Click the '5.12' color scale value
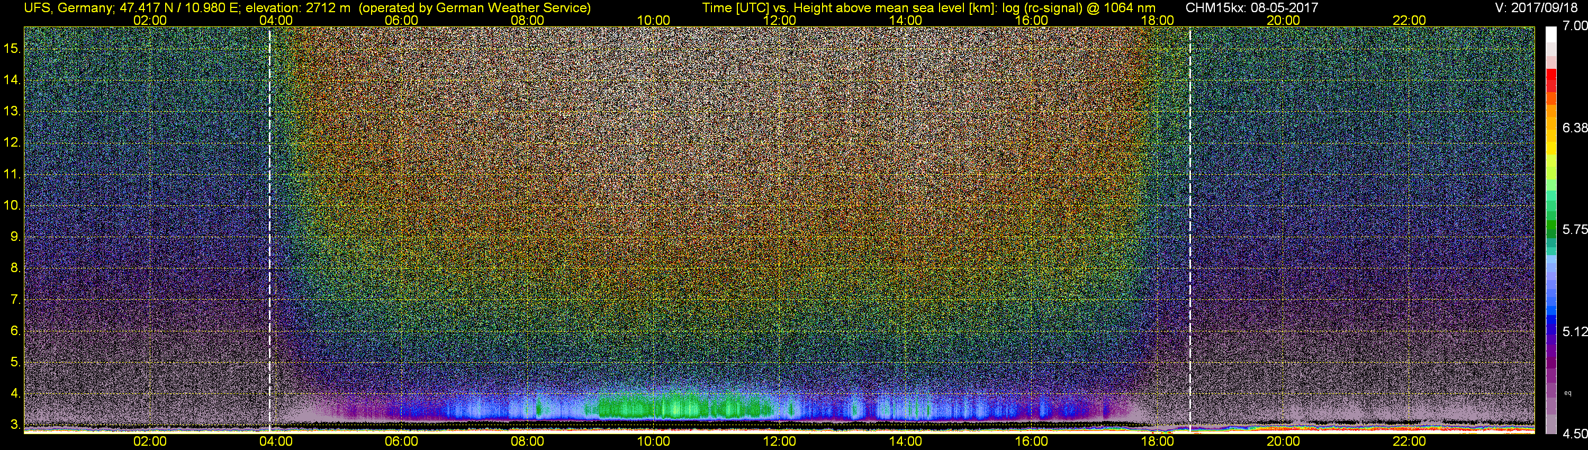 (1575, 331)
